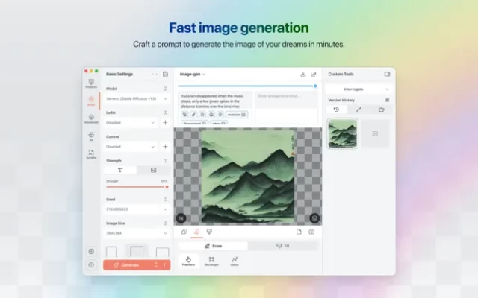This screenshot has height=298, width=478.
Task: Select the mountain thumbnail in Version History
Action: (x=343, y=134)
